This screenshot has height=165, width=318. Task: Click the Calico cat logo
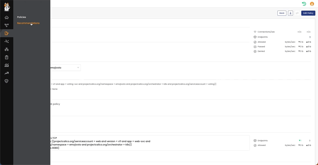7,7
